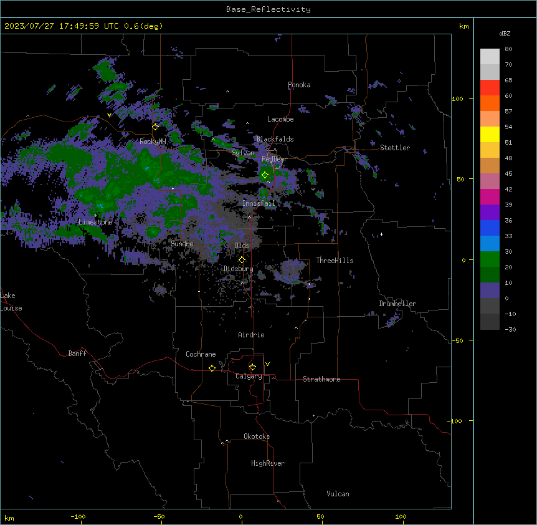Click the Okotoks label
537x525 pixels.
pos(257,436)
